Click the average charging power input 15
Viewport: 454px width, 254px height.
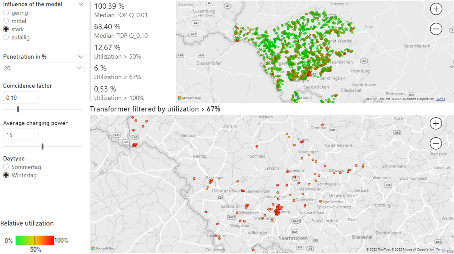(x=21, y=135)
